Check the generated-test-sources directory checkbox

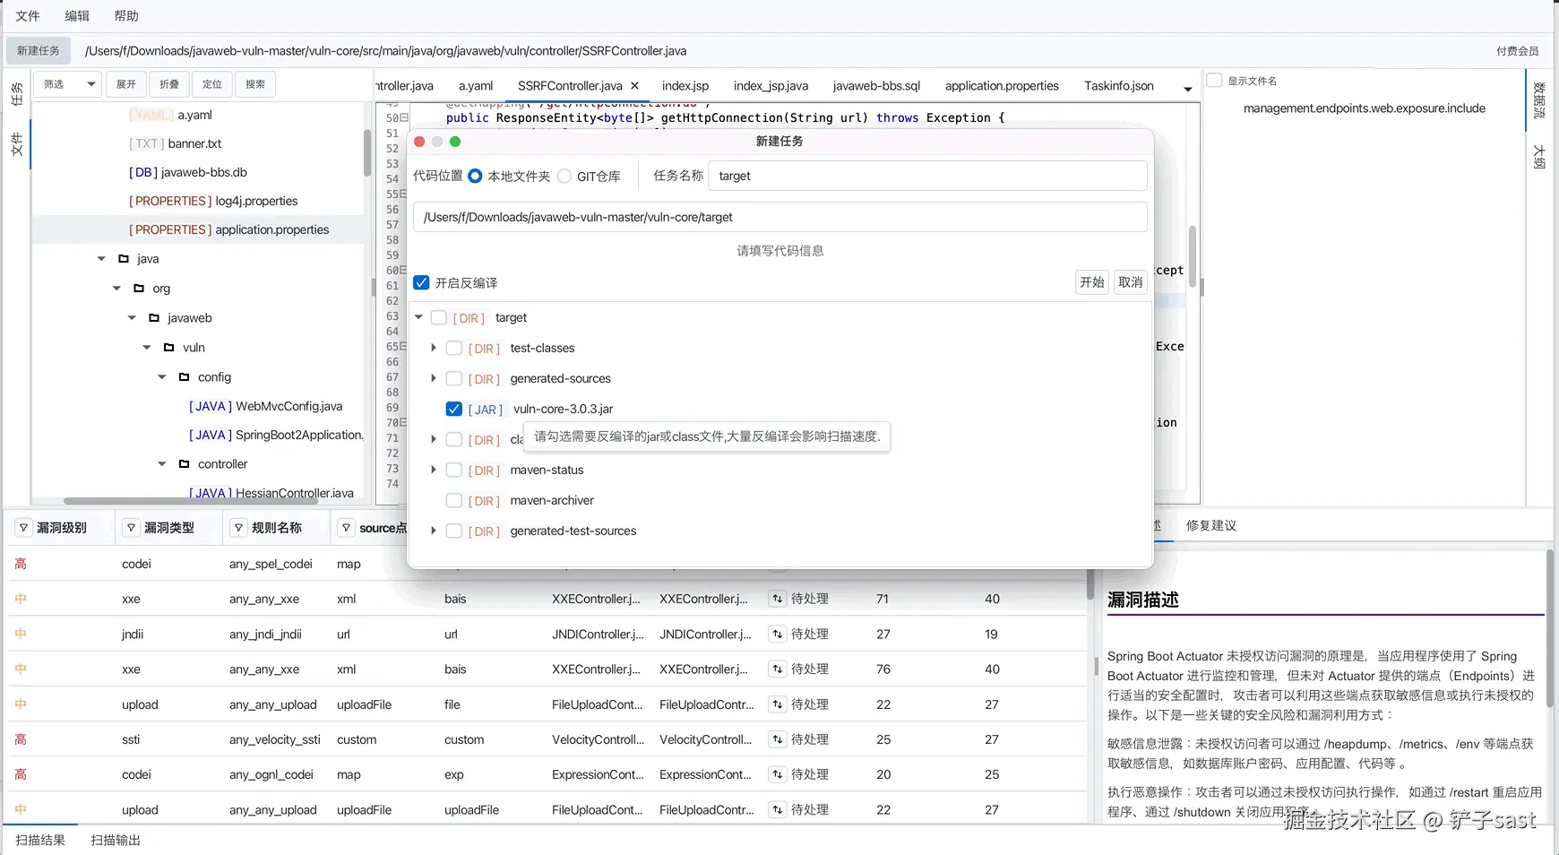(454, 531)
